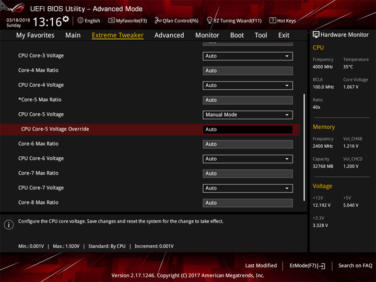
Task: Select the CPU Core-7 Voltage label
Action: click(x=41, y=188)
